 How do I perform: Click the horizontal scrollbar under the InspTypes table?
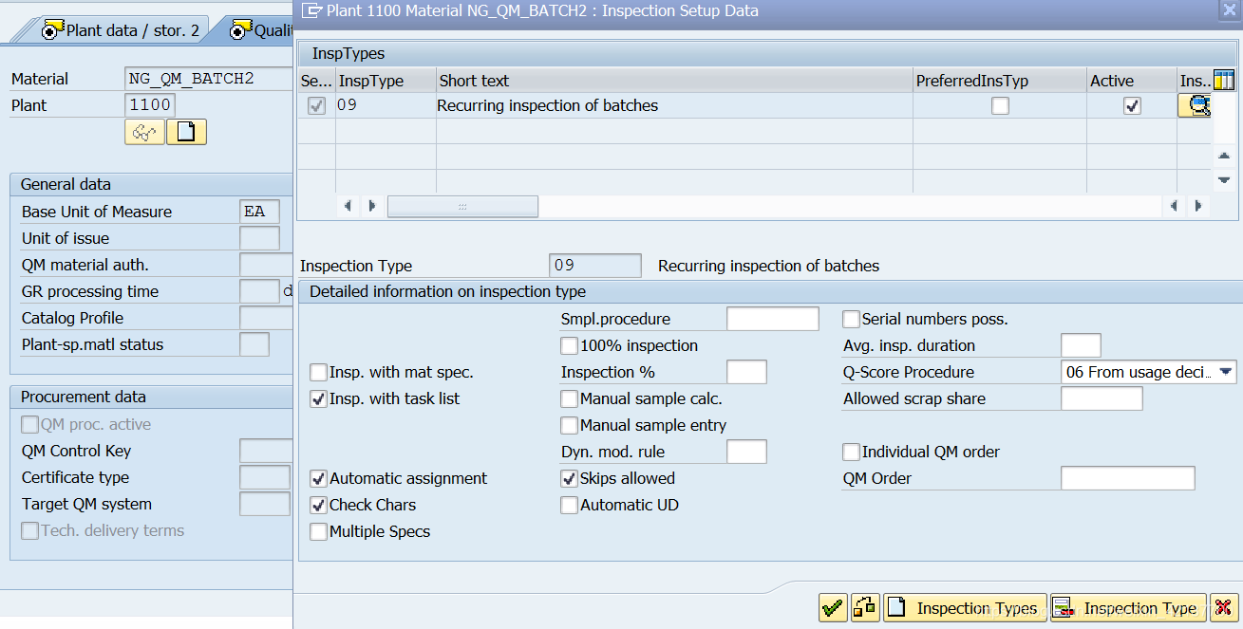pyautogui.click(x=462, y=206)
